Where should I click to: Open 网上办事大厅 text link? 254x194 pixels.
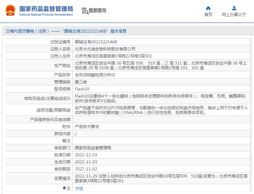point(234,15)
